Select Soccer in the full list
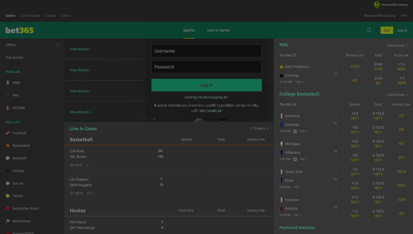The height and width of the screenshot is (234, 413). pos(18,183)
